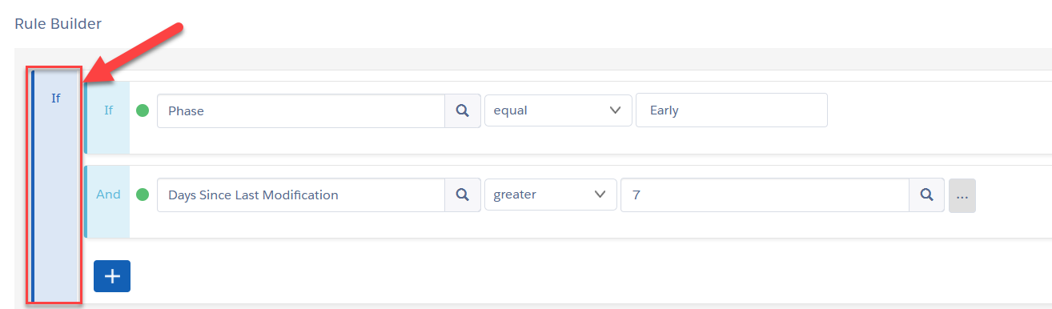The height and width of the screenshot is (309, 1052).
Task: Select the outer If group block on left
Action: (55, 186)
